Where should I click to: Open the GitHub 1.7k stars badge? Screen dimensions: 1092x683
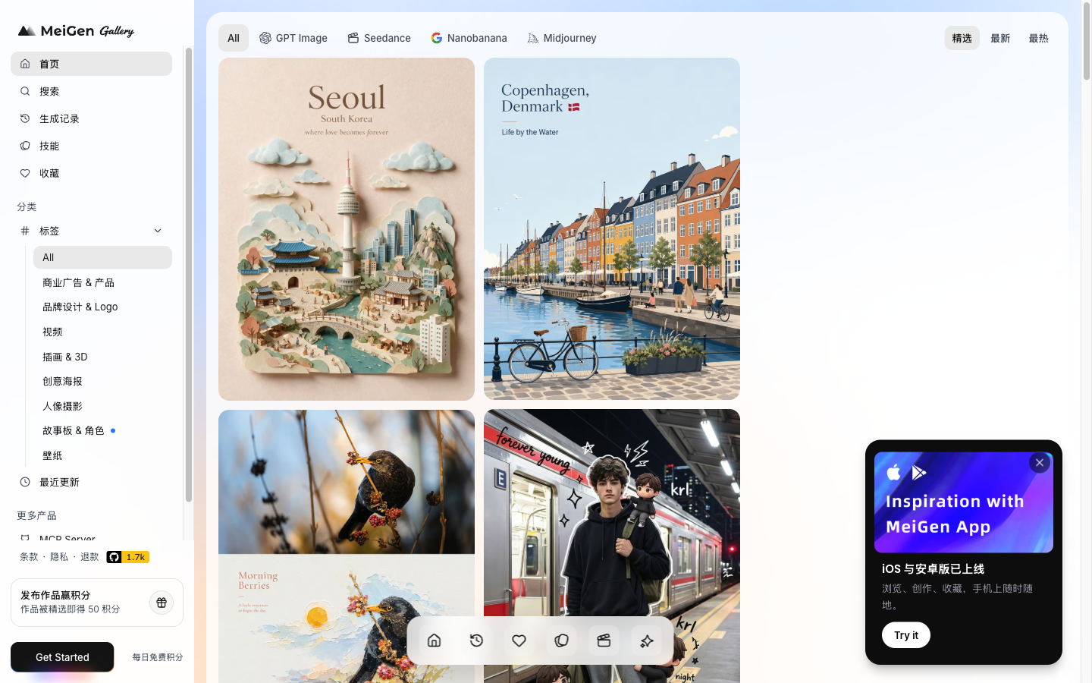coord(127,557)
